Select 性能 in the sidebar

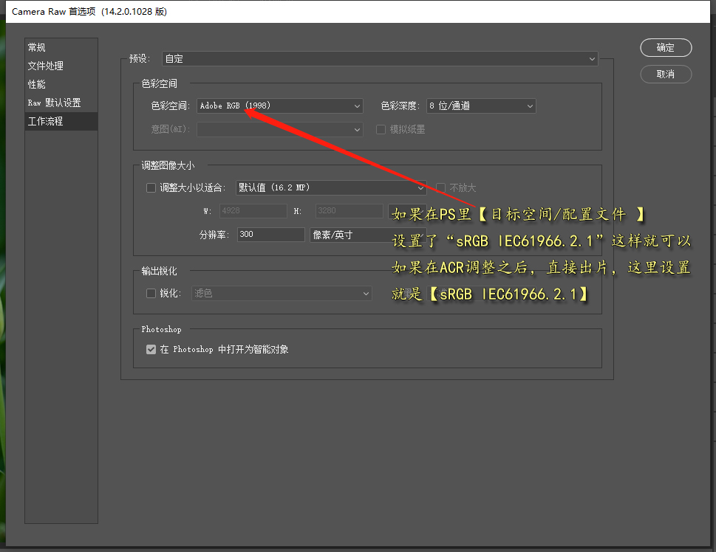pyautogui.click(x=37, y=84)
